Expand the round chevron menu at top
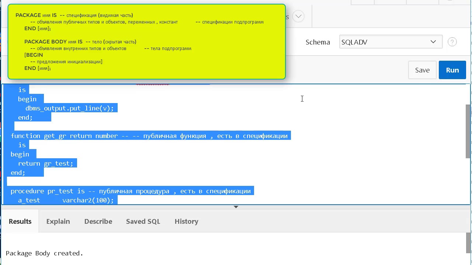This screenshot has height=265, width=472. pyautogui.click(x=298, y=16)
